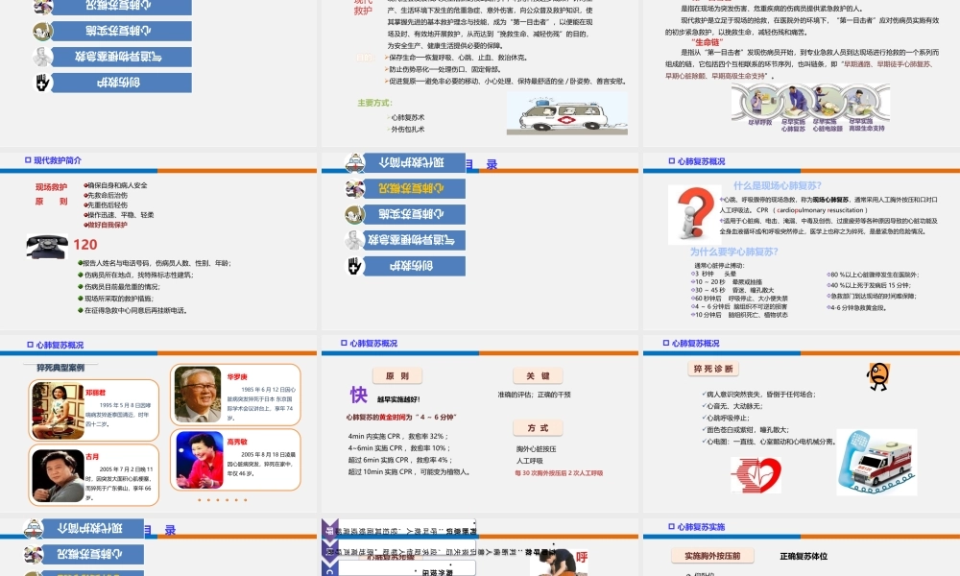960x576 pixels.
Task: Click the collapsing figure cartoon on 猝死诊断 slide
Action: pyautogui.click(x=877, y=375)
